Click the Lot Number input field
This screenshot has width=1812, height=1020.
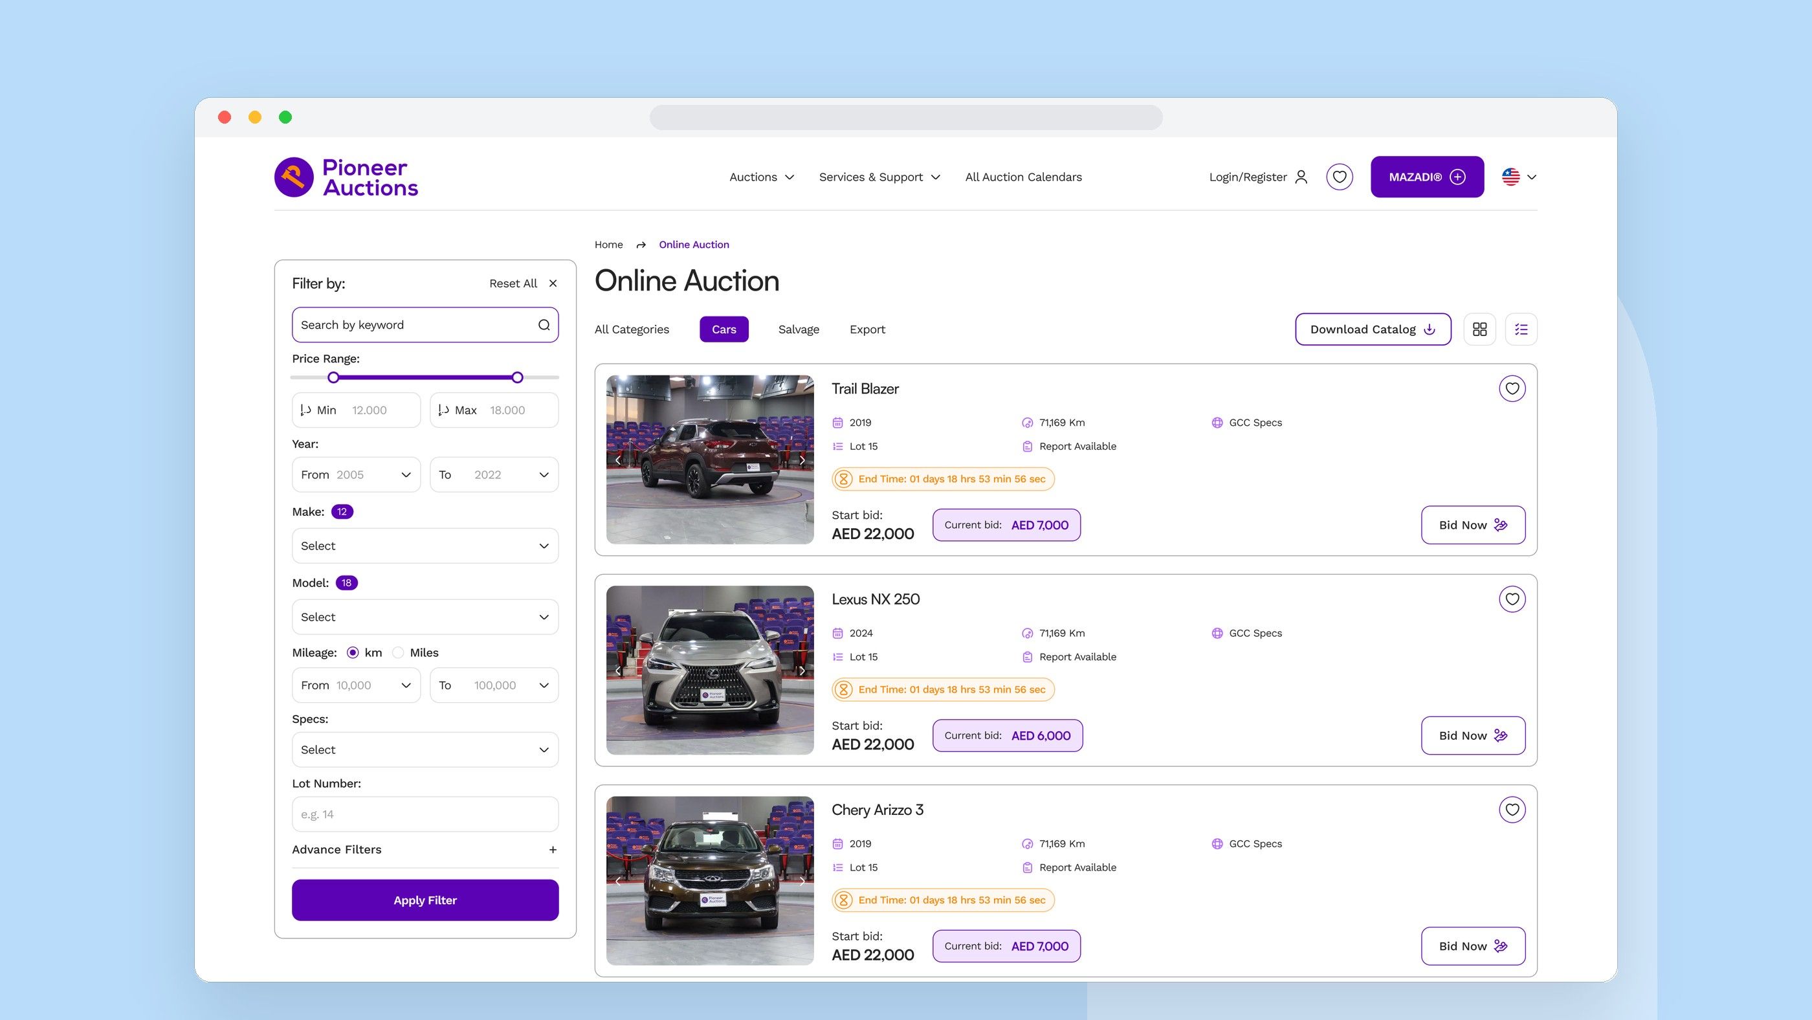[425, 815]
